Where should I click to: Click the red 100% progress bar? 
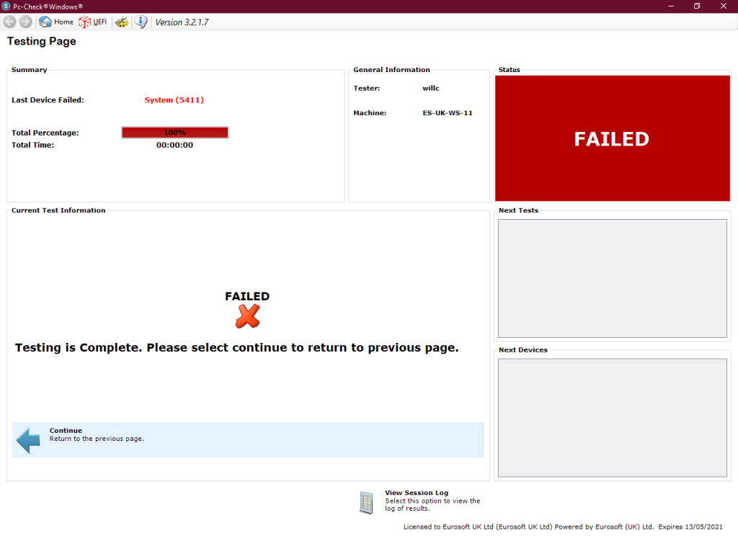coord(174,132)
